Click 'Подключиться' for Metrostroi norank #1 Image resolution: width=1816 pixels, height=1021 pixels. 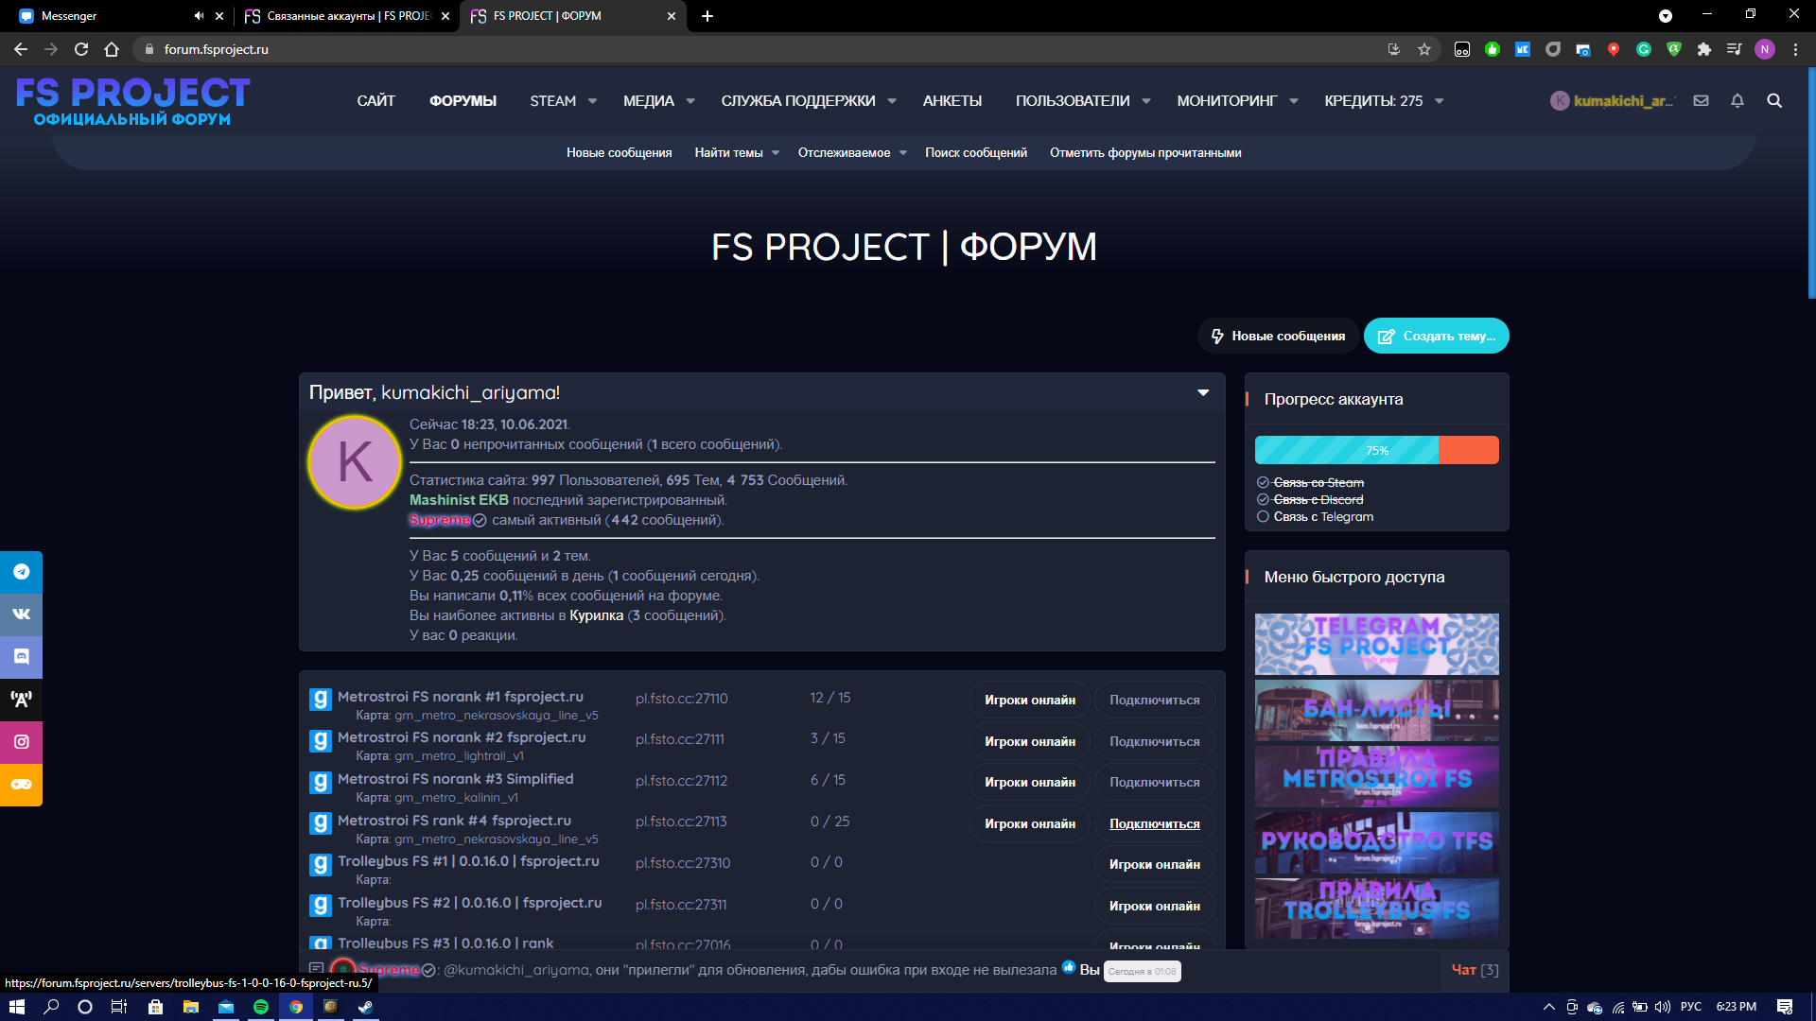1154,701
